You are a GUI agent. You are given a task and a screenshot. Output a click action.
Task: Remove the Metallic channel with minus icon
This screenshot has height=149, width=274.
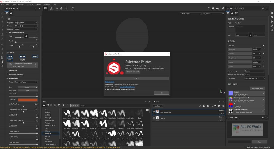[x=263, y=54]
